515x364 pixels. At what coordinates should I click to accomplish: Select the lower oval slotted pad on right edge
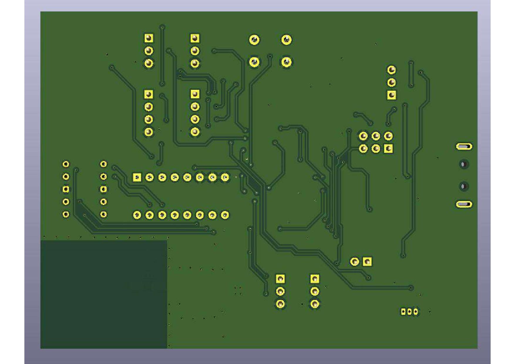464,204
